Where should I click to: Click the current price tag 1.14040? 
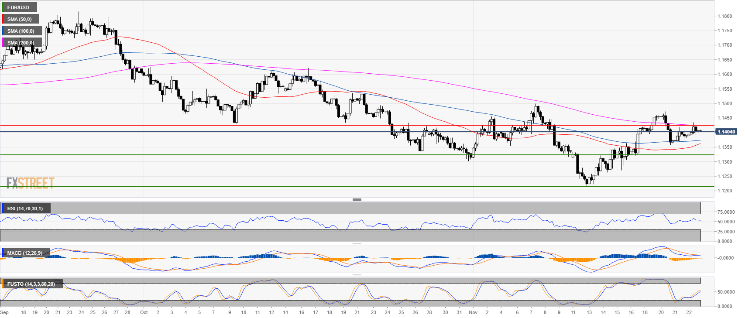click(x=726, y=132)
